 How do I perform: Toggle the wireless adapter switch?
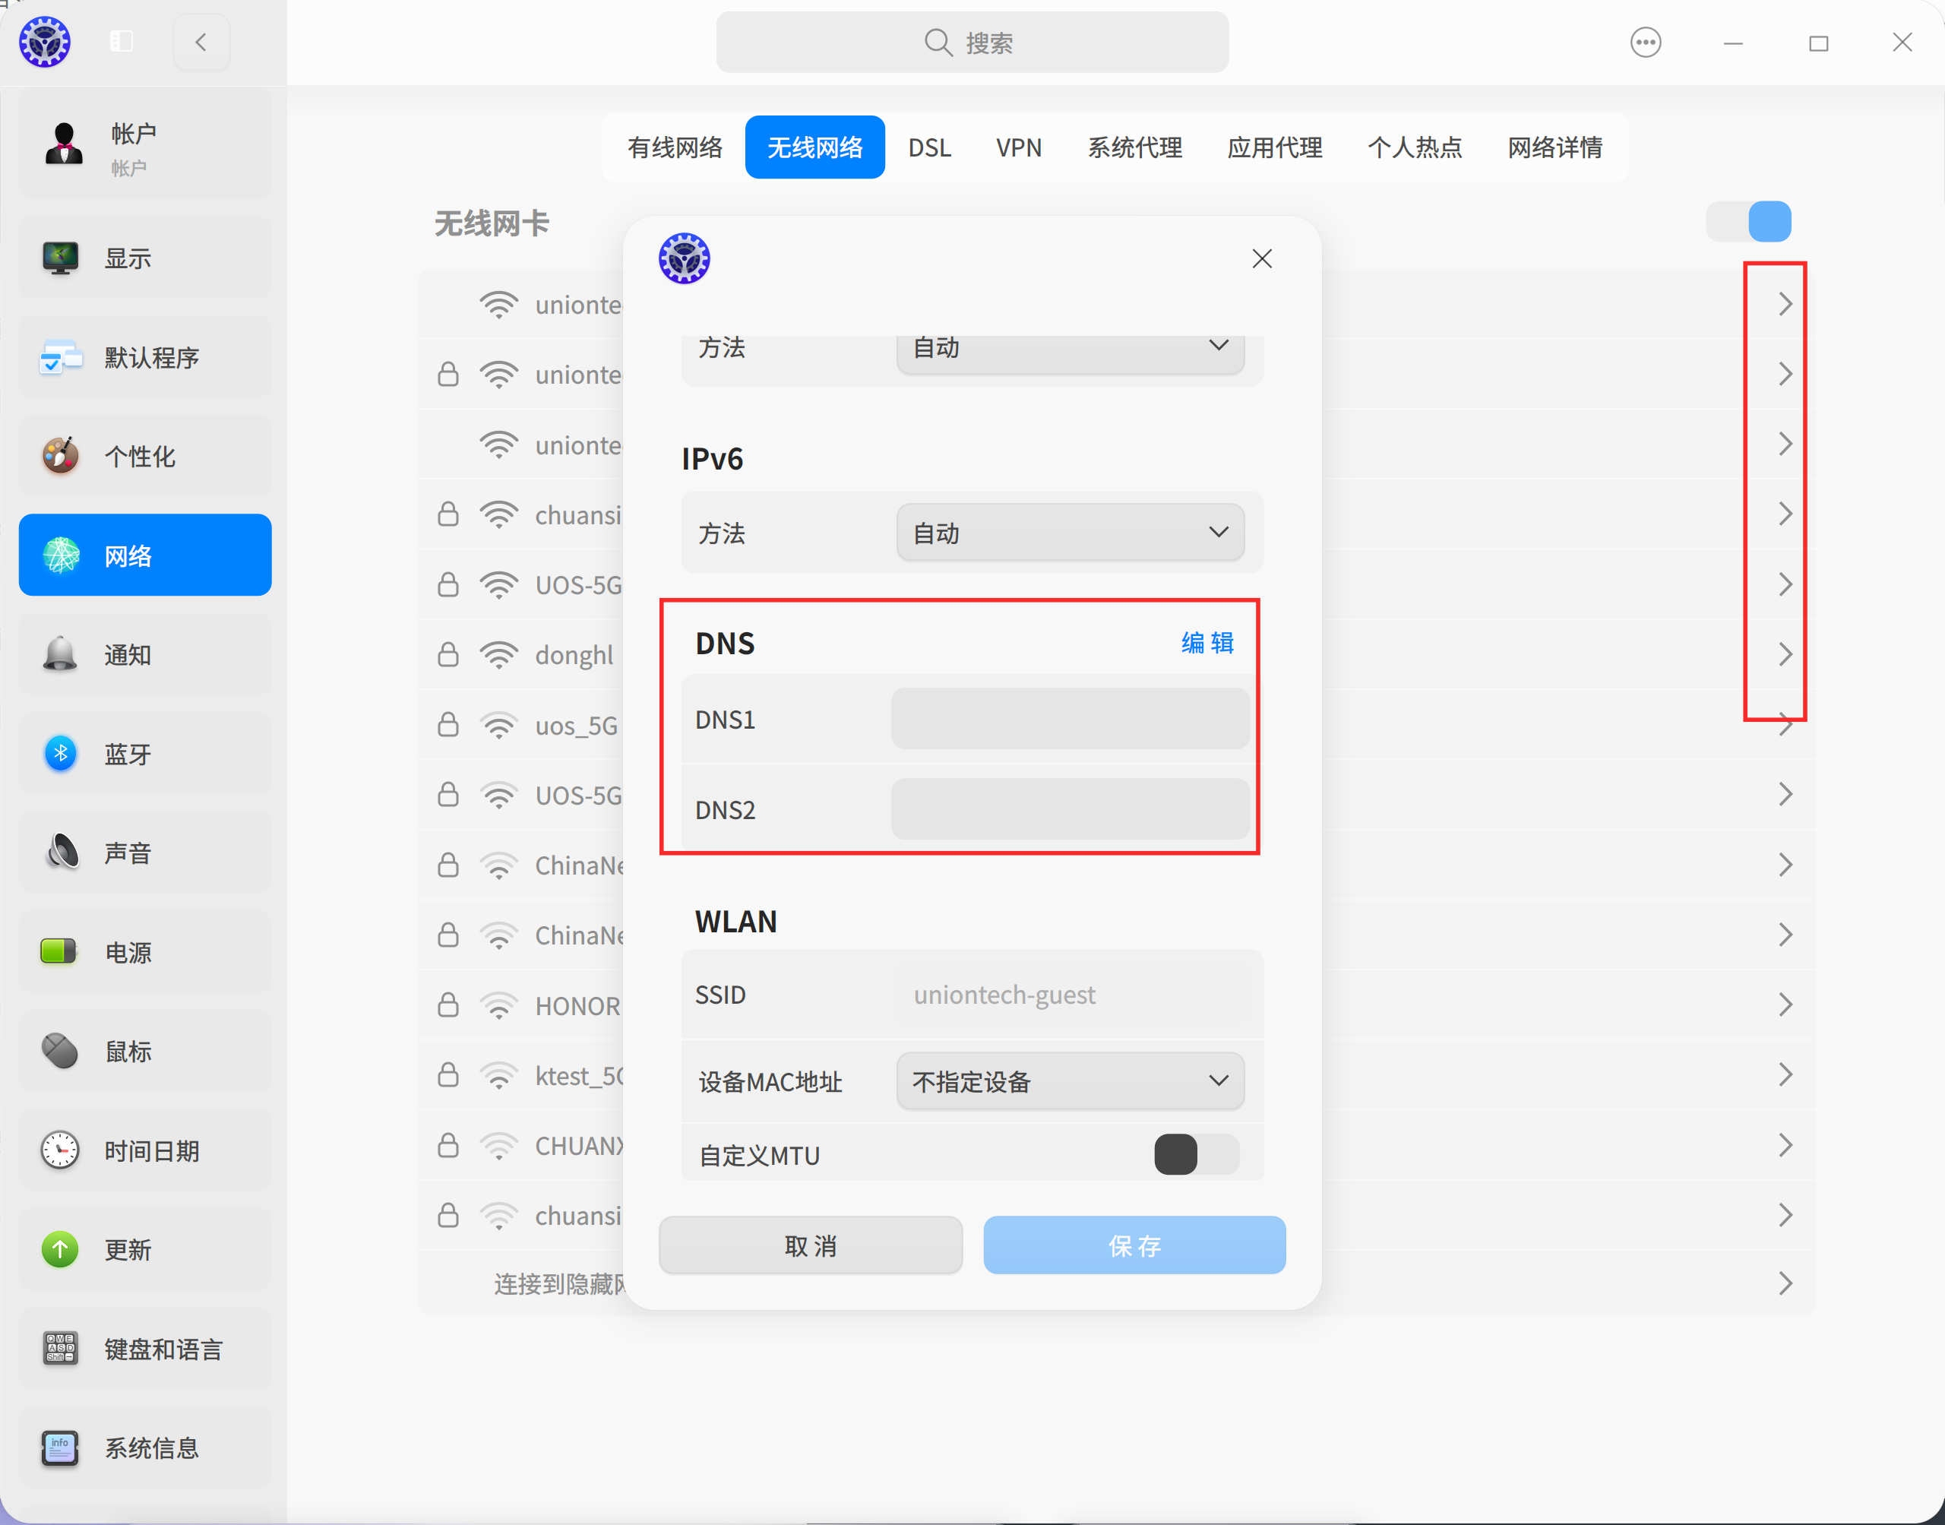coord(1749,221)
